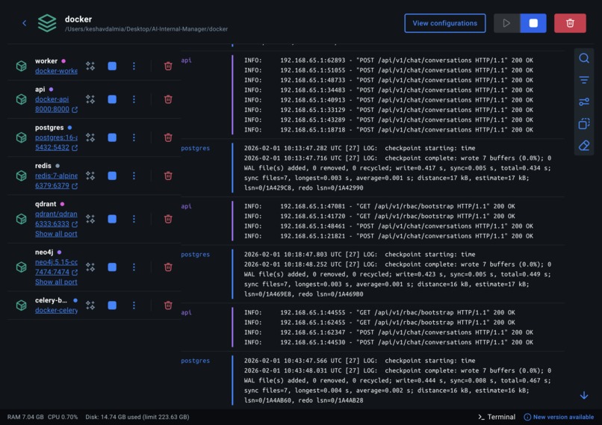Click New version available notice
The image size is (602, 425).
point(559,417)
